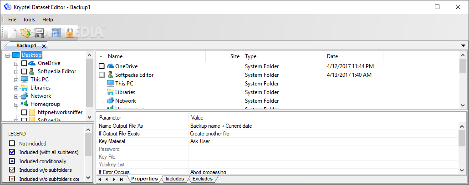
Task: Go to first sheet tab arrow
Action: [100, 180]
